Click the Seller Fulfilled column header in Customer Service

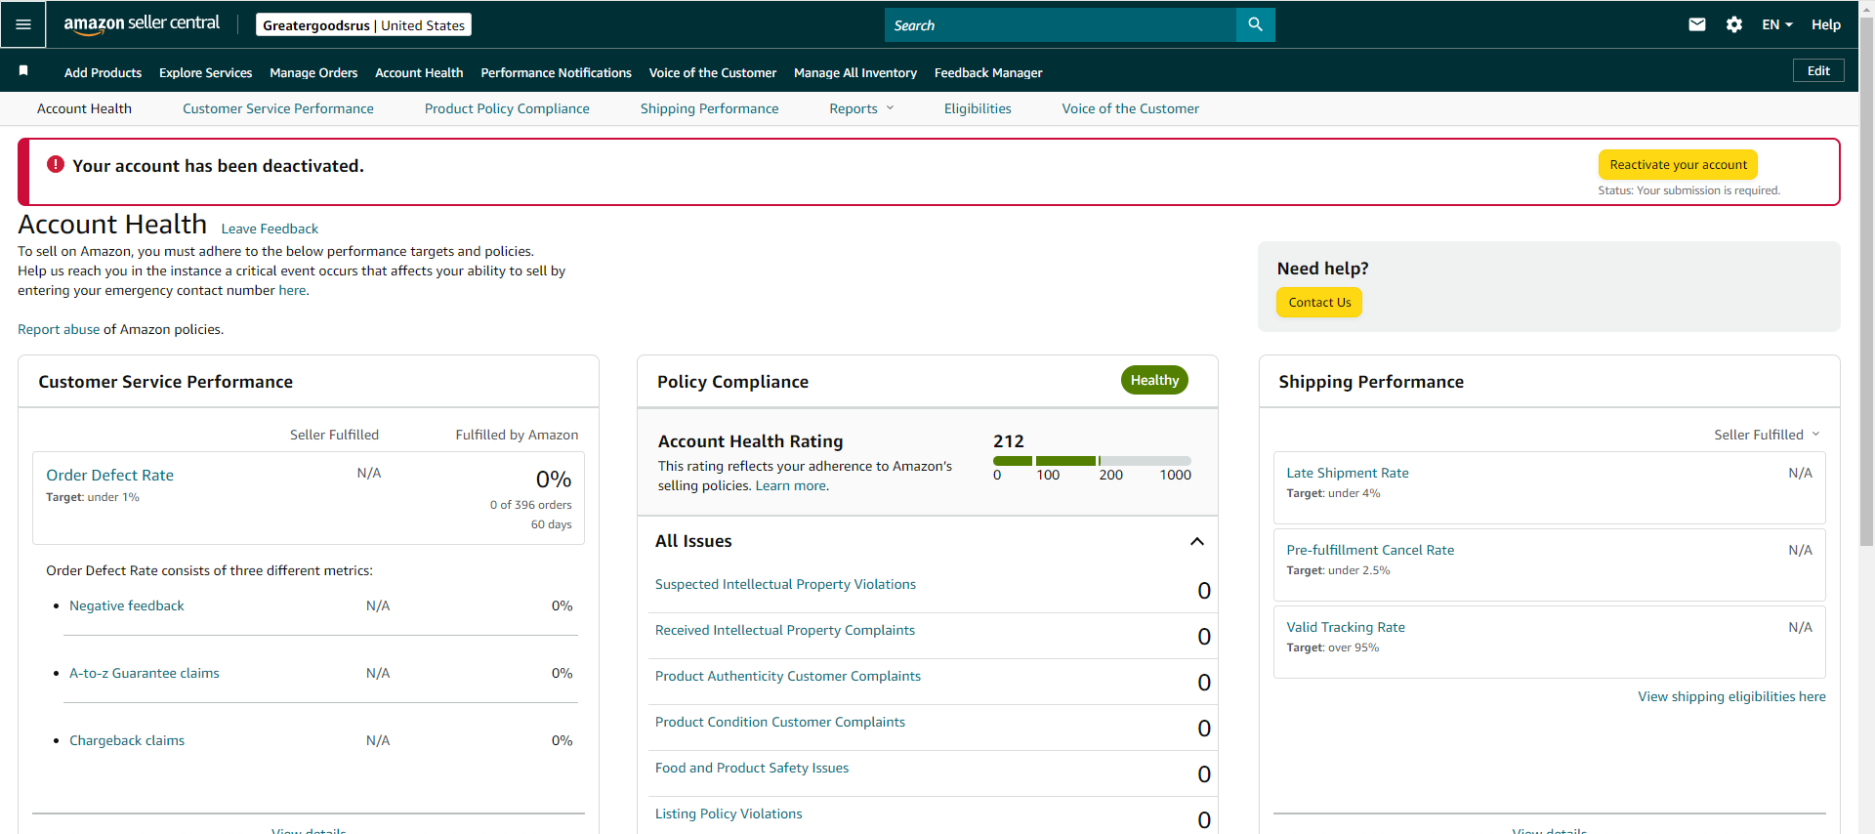(334, 435)
